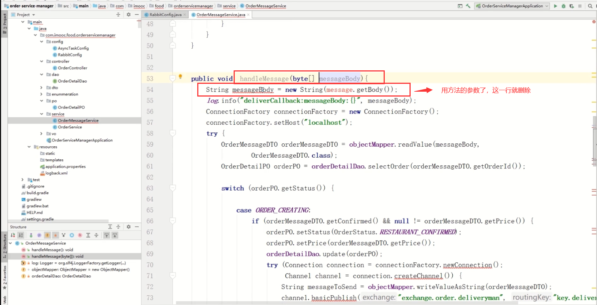Click the run anything window icon left of hammer
This screenshot has width=597, height=305.
pyautogui.click(x=460, y=6)
